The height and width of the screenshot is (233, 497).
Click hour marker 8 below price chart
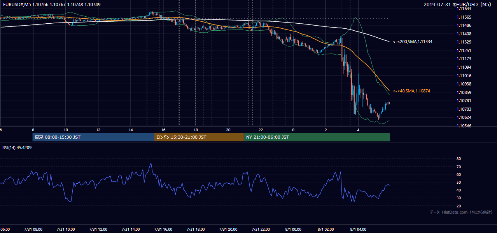point(33,130)
